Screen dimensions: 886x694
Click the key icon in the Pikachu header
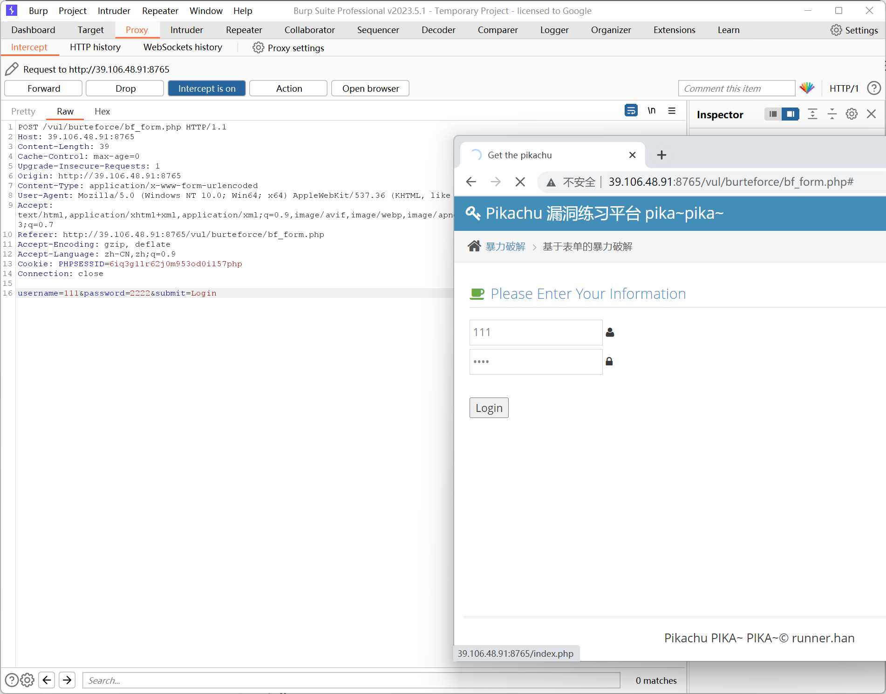click(x=473, y=213)
